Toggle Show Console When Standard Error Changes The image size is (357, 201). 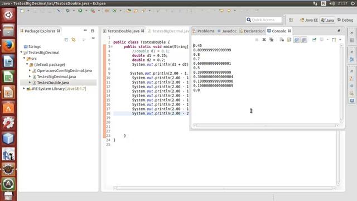(304, 40)
